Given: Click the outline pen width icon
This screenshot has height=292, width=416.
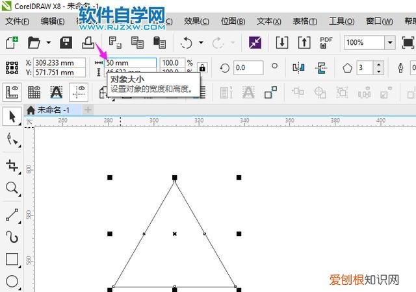Looking at the screenshot, I should (x=400, y=68).
